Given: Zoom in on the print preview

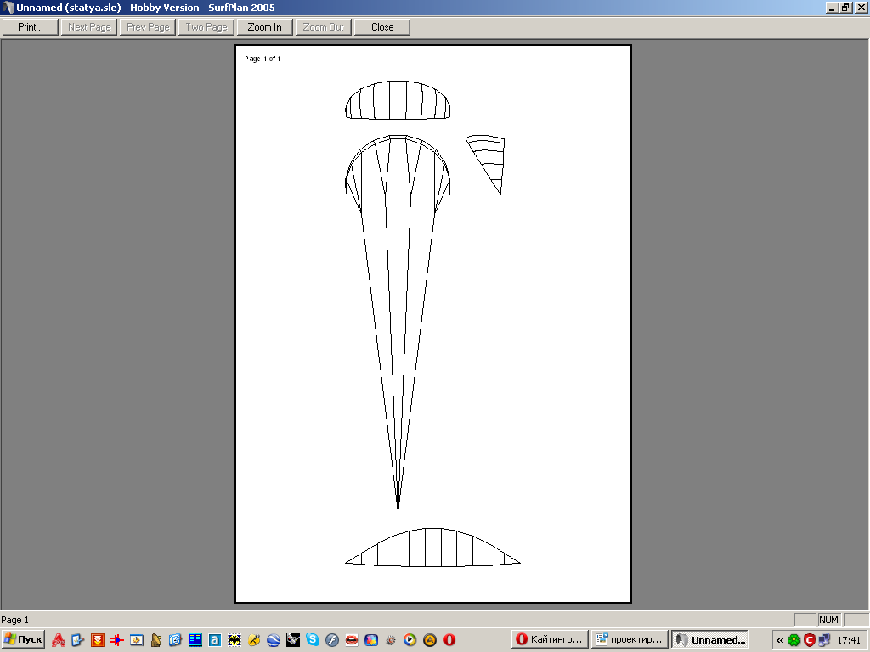Looking at the screenshot, I should tap(264, 27).
